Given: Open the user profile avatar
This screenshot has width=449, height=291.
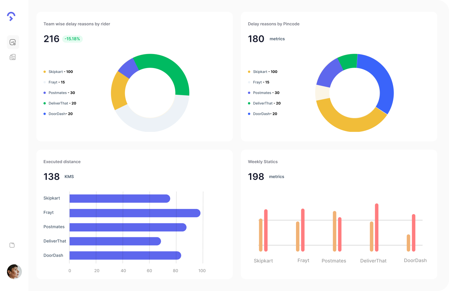Looking at the screenshot, I should 14,272.
